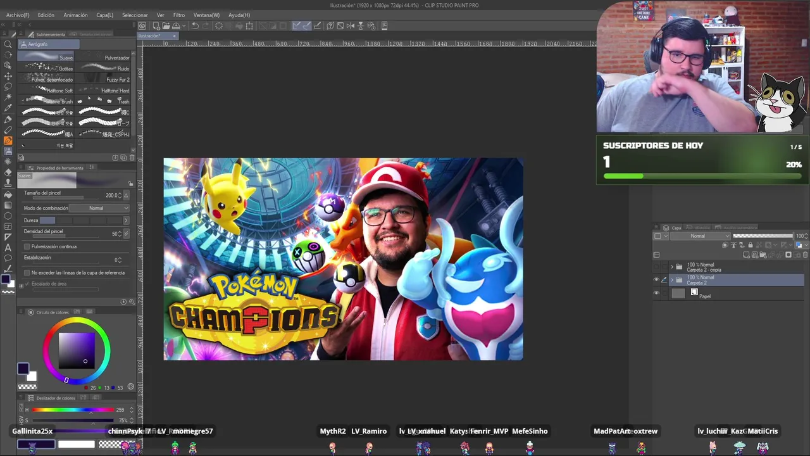Choose the Fuzzy Fur 2 sub tool
The width and height of the screenshot is (810, 456).
point(103,79)
